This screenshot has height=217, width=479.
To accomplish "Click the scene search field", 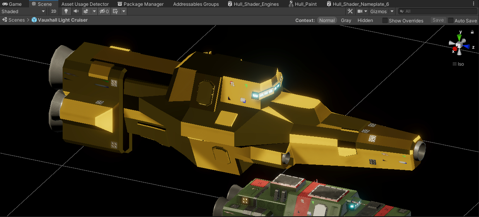I will click(x=439, y=12).
